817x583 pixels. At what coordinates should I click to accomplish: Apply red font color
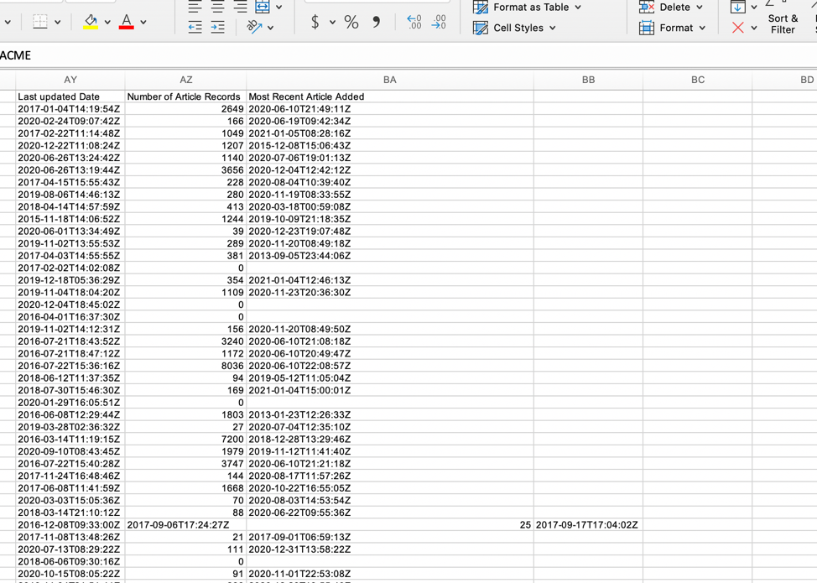(126, 22)
